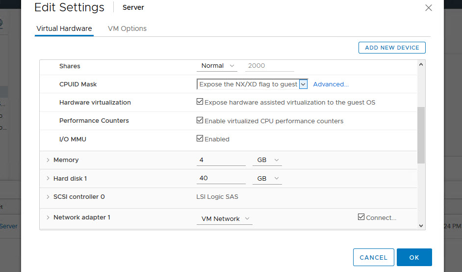
Task: Click the ADD NEW DEVICE button
Action: point(392,48)
